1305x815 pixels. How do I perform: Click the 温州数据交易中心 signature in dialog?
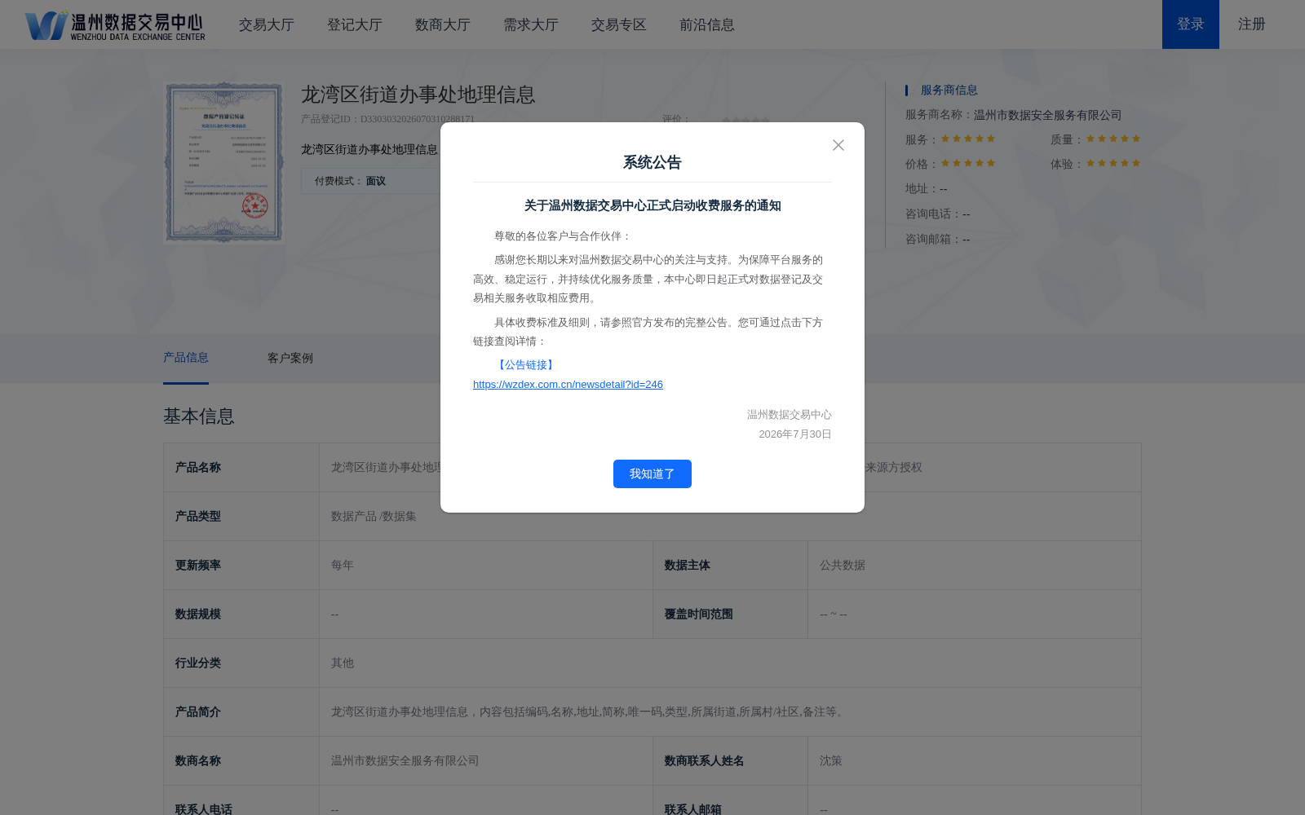pos(790,415)
